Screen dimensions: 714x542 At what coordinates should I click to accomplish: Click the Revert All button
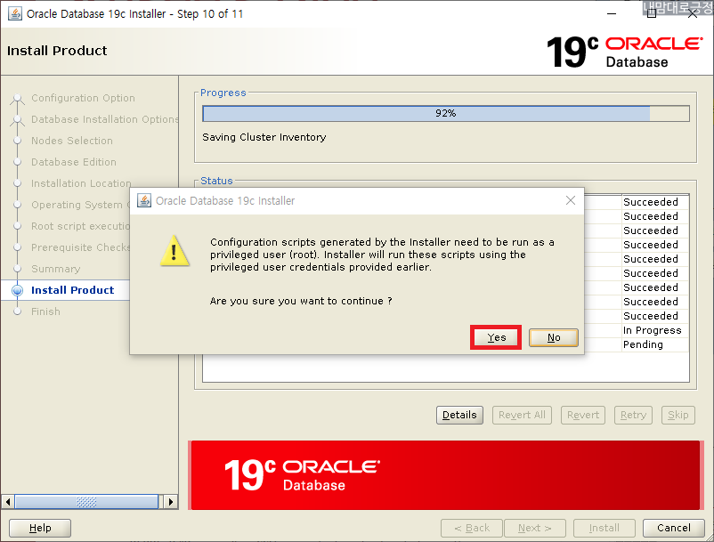(522, 415)
